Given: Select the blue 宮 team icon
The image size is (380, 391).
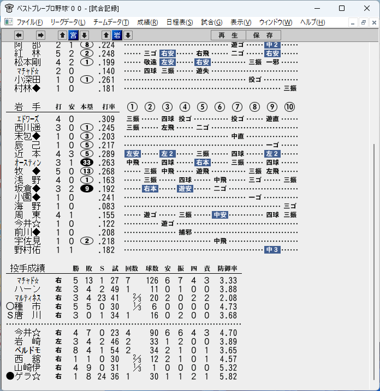Looking at the screenshot, I should 73,35.
